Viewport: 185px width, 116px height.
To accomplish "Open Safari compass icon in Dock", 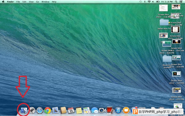I will coord(40,110).
